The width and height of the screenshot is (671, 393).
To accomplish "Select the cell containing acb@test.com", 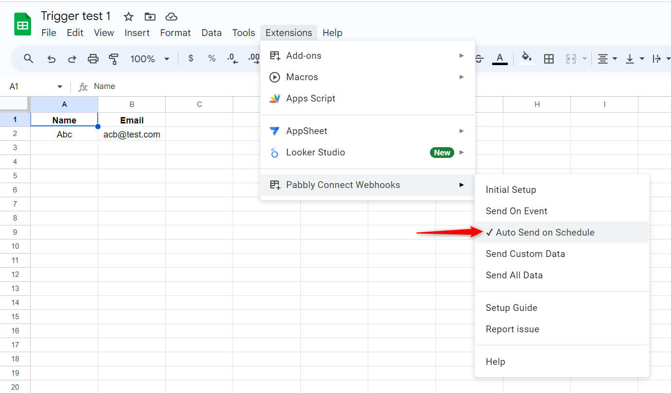I will (x=132, y=135).
